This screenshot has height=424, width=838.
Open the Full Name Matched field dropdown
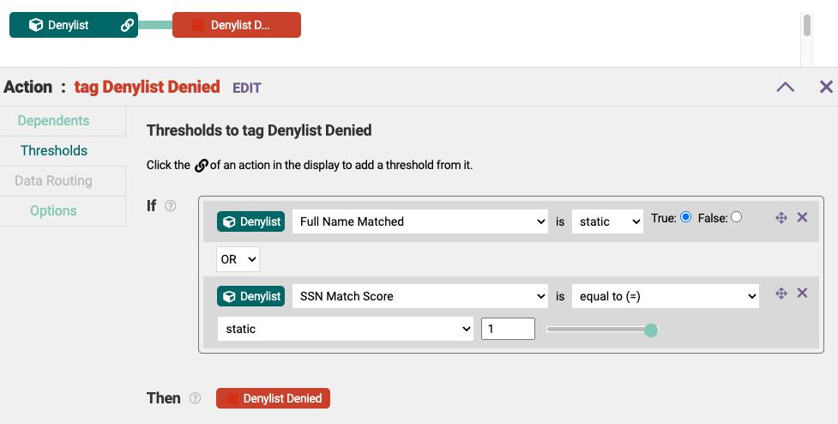click(x=420, y=221)
